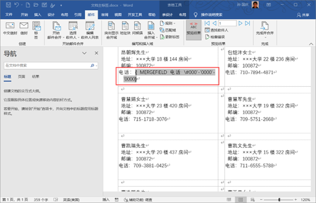This screenshot has width=316, height=203.
Task: Switch to the 审阅 ribbon tab
Action: coord(104,15)
